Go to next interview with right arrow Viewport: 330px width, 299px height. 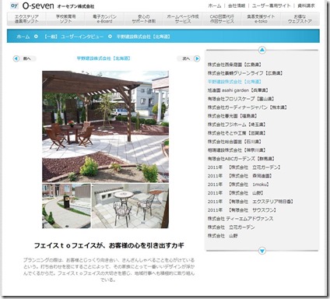pos(197,58)
